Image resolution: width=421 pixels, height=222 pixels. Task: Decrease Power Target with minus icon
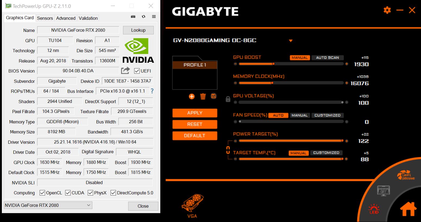click(235, 141)
